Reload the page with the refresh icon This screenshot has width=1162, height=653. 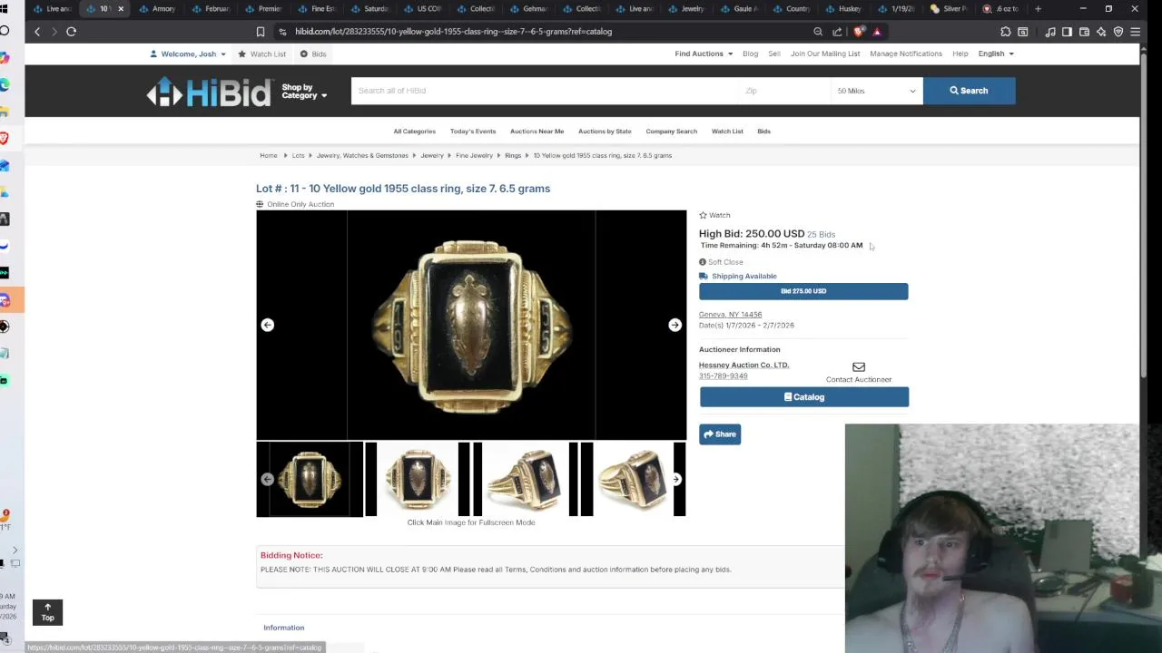point(71,32)
